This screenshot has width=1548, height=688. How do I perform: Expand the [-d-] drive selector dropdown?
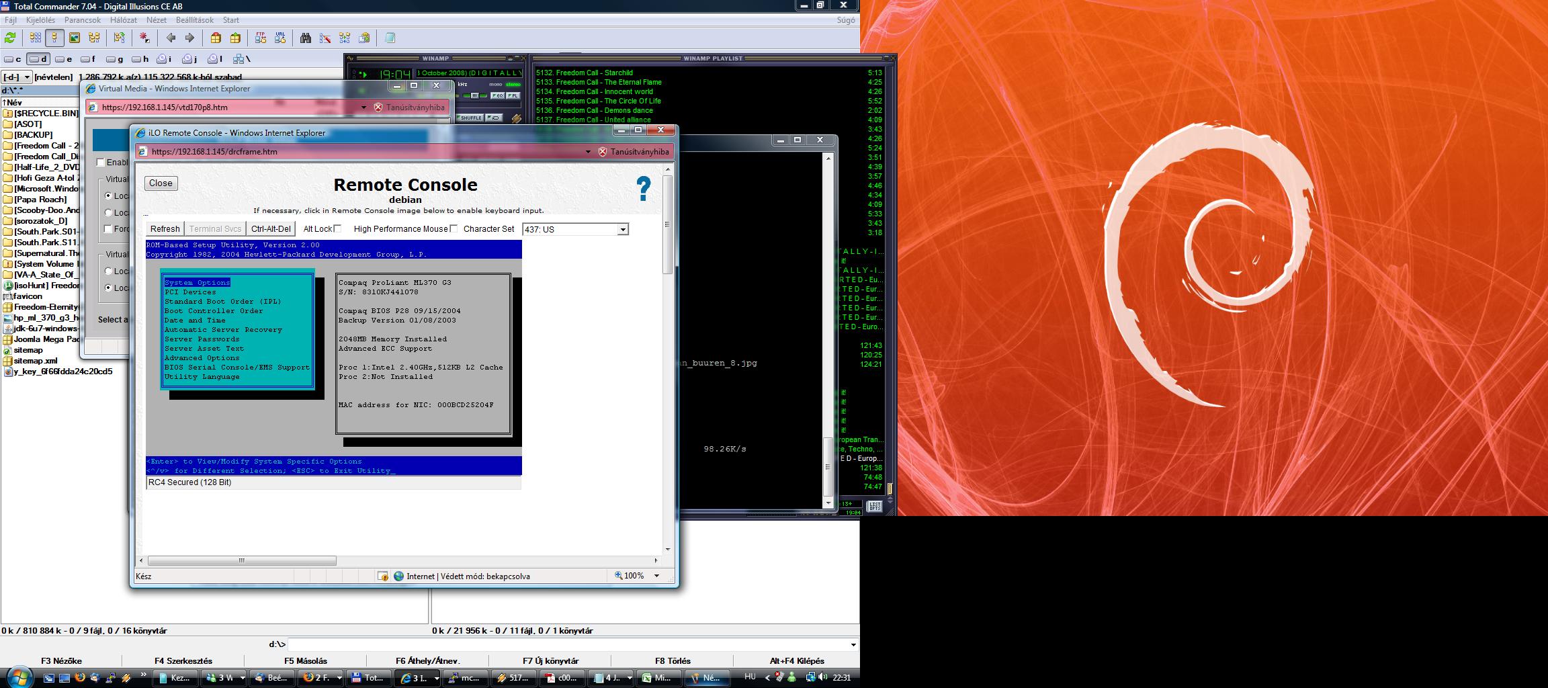(x=28, y=77)
